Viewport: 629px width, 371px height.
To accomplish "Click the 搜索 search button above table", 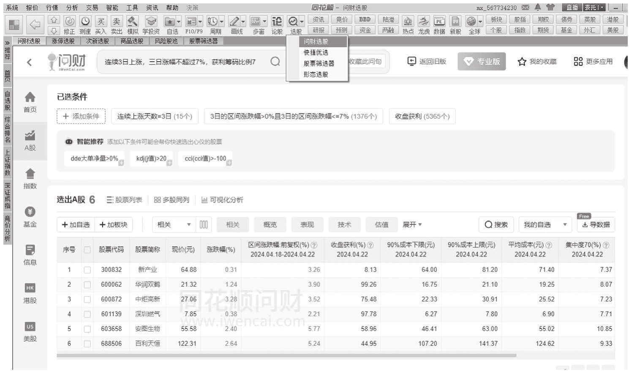I will point(496,225).
